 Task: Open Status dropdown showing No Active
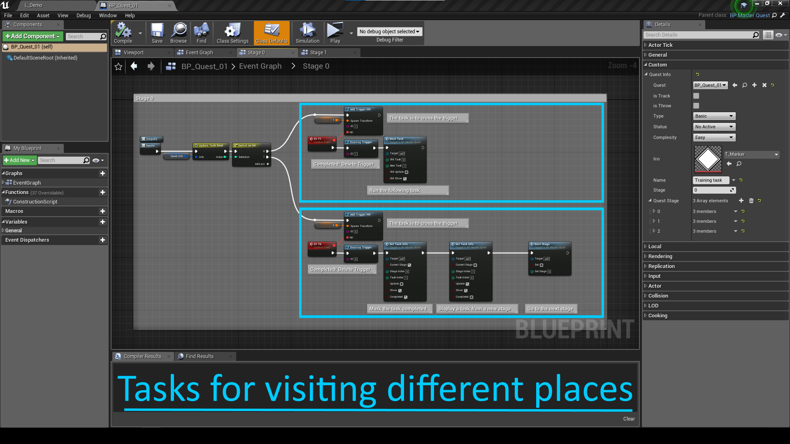714,127
